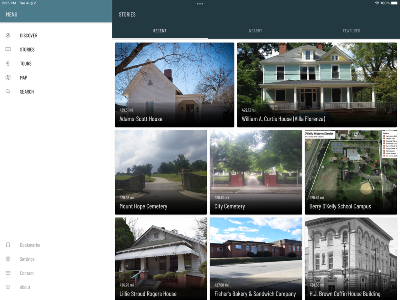This screenshot has width=400, height=300.
Task: Tap the Wi-Fi status icon
Action: click(377, 3)
